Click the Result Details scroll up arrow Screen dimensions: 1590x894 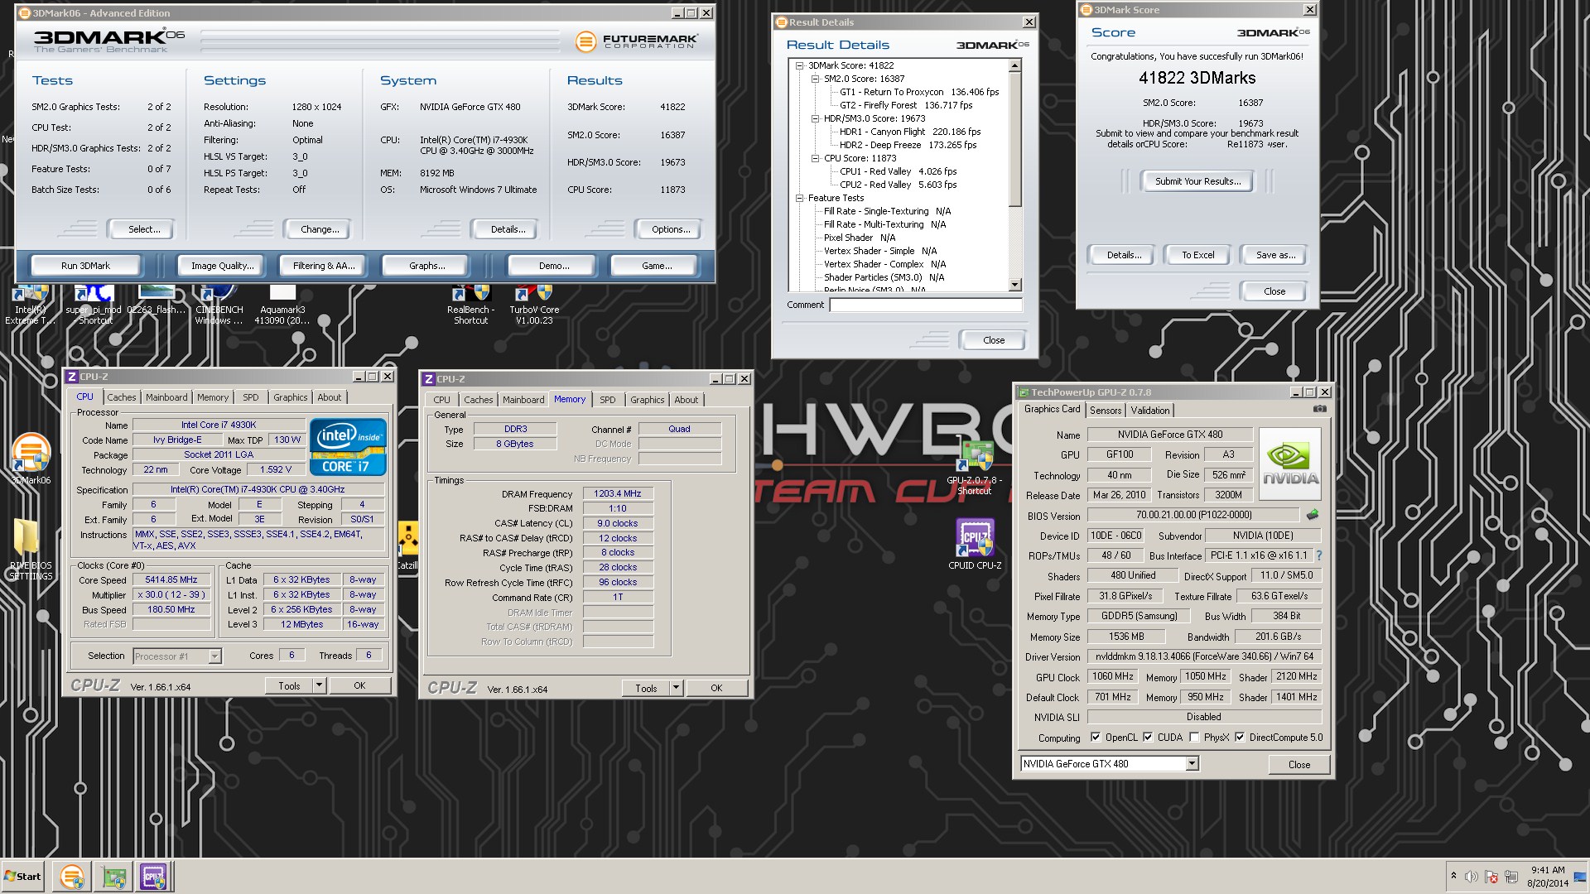[1015, 65]
